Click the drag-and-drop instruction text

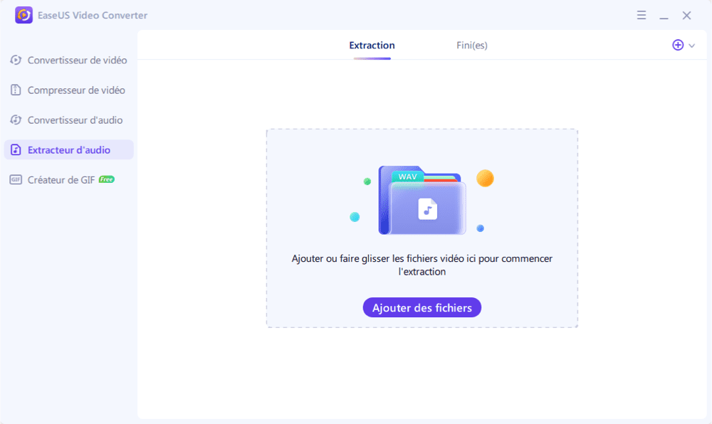[422, 265]
